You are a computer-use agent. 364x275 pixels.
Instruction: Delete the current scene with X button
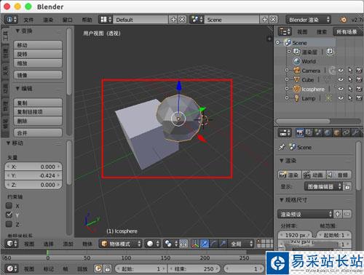click(x=274, y=20)
